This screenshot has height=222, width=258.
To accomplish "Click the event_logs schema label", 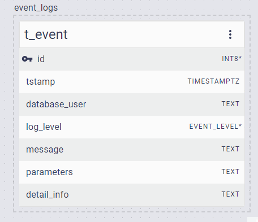I will coord(36,8).
